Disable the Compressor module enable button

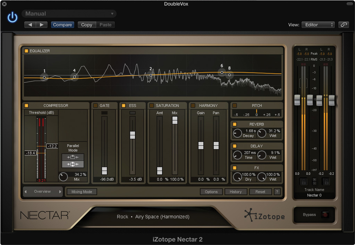(27, 106)
